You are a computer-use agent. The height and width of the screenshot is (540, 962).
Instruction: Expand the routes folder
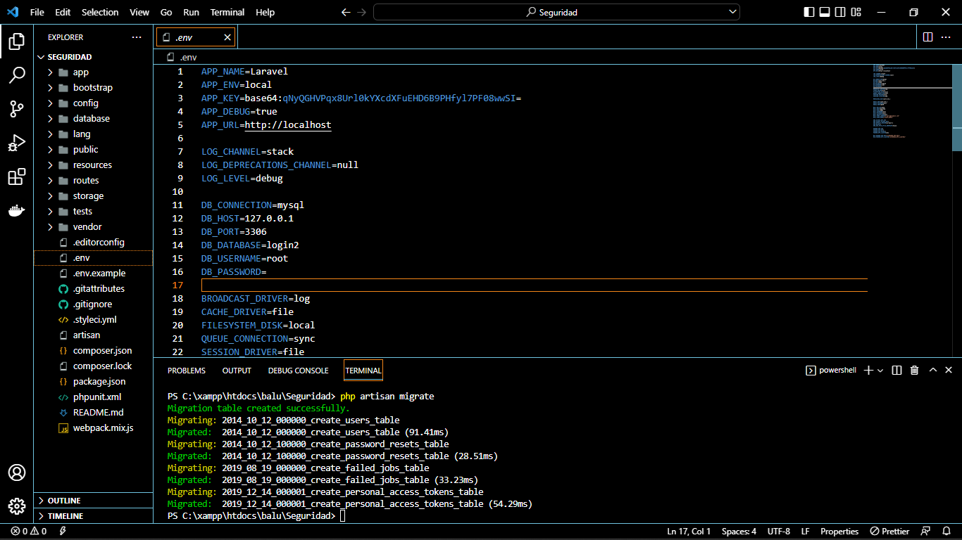(x=93, y=181)
